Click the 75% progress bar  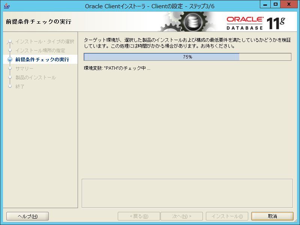click(x=187, y=57)
